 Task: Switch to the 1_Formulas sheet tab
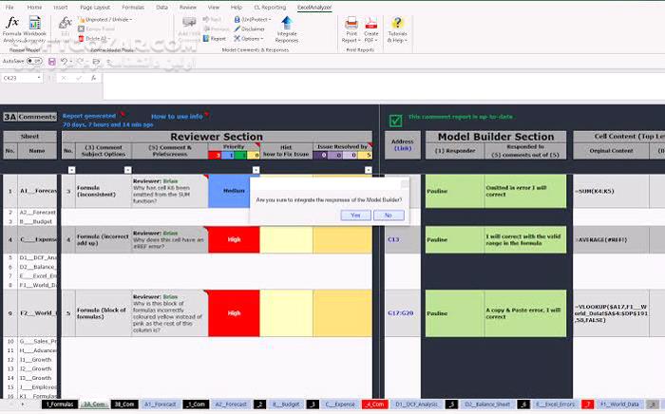click(x=60, y=405)
